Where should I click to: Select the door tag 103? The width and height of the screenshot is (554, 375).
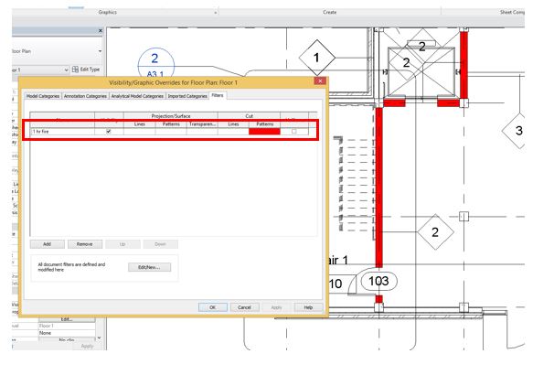coord(379,282)
